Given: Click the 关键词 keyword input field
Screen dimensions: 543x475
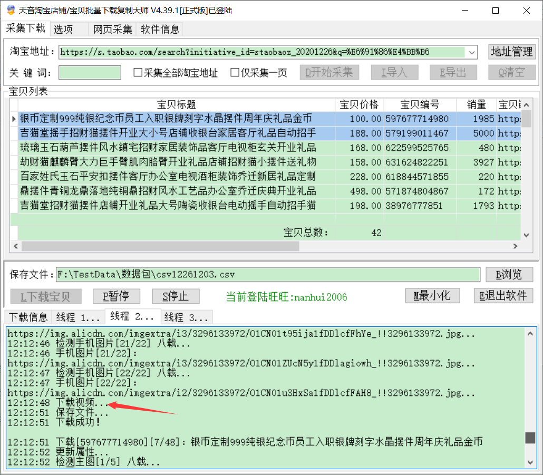Looking at the screenshot, I should point(90,73).
